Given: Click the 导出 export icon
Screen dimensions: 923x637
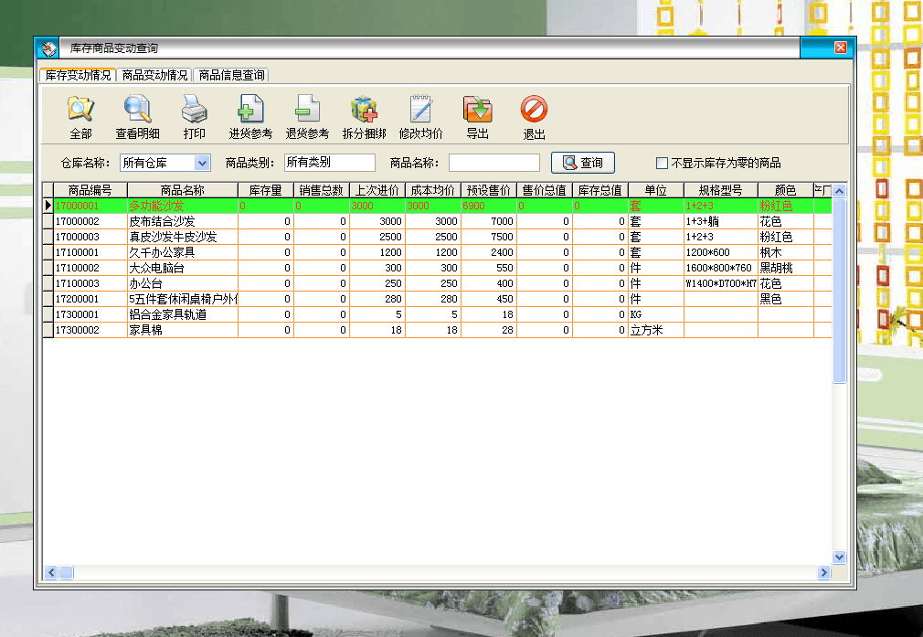Looking at the screenshot, I should pyautogui.click(x=477, y=111).
